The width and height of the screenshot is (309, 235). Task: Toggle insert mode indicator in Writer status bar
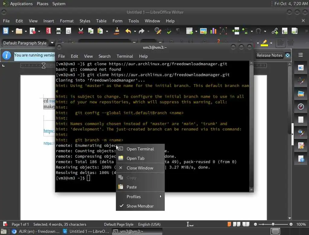pyautogui.click(x=190, y=224)
